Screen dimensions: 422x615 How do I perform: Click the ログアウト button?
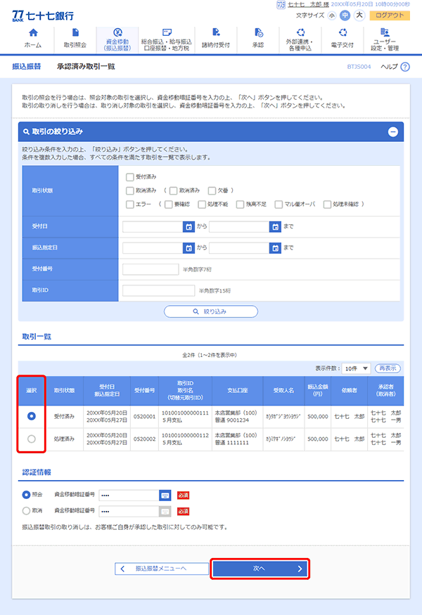point(390,15)
